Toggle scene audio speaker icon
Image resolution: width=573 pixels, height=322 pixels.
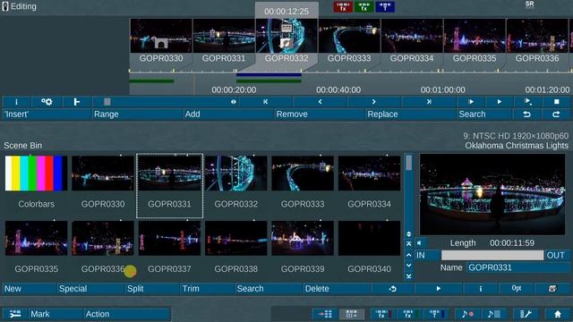[x=419, y=242]
